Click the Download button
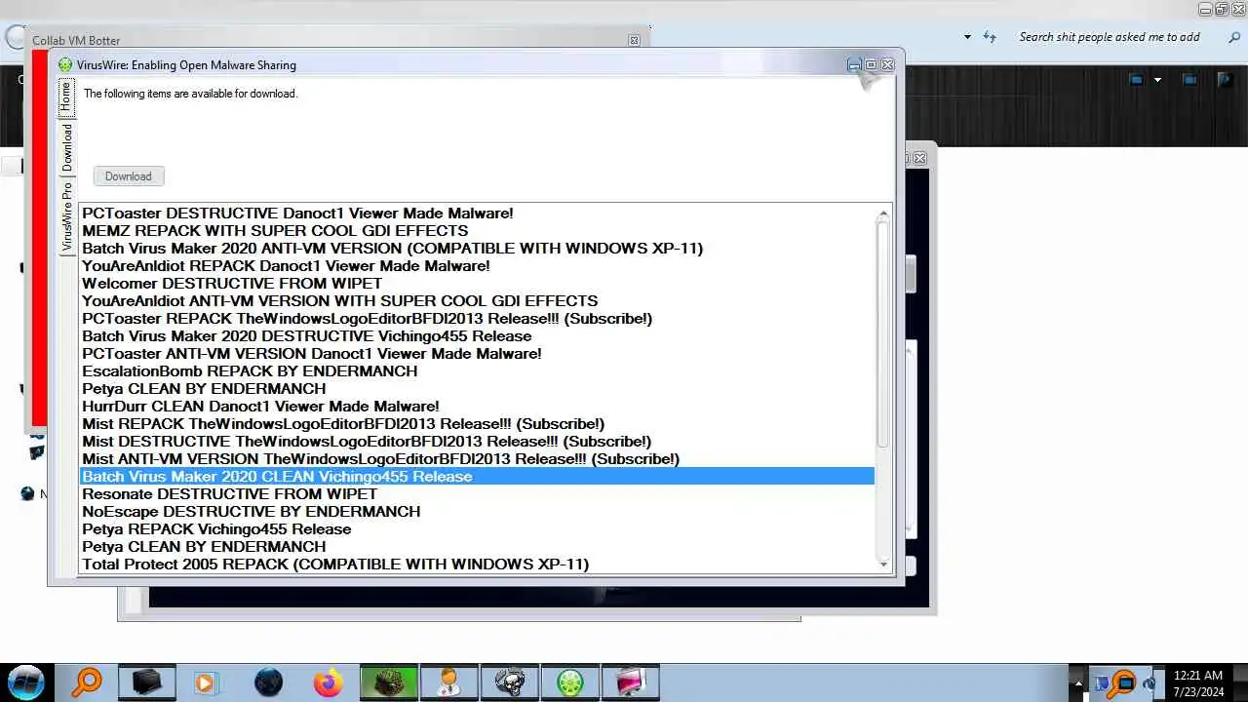This screenshot has width=1248, height=702. [129, 176]
